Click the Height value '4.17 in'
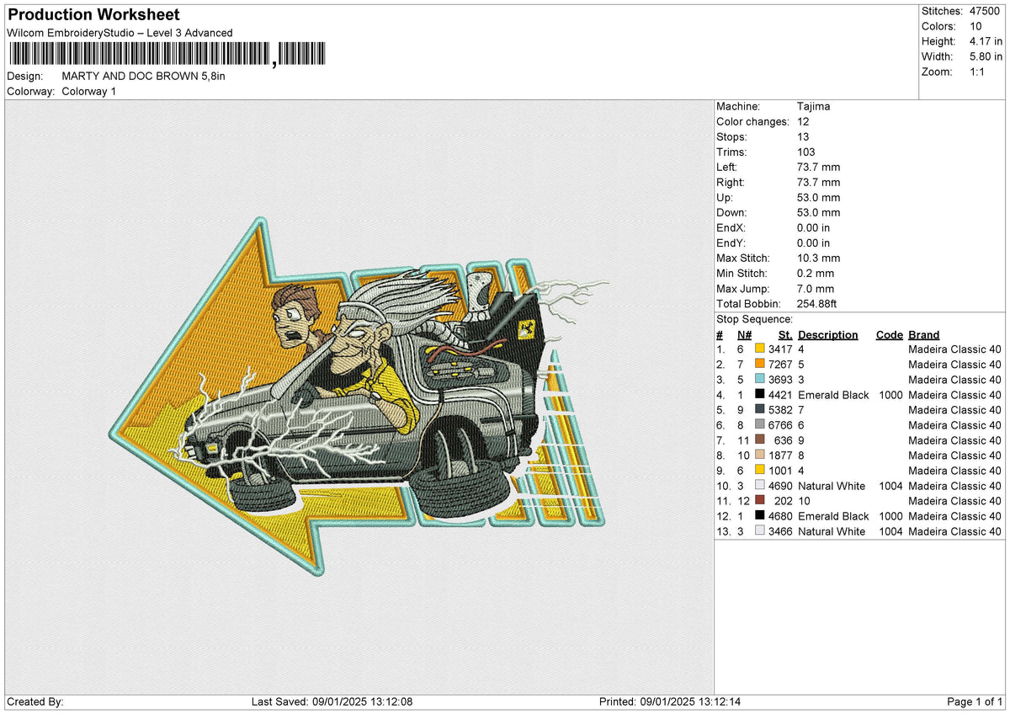The width and height of the screenshot is (1010, 714). 986,41
